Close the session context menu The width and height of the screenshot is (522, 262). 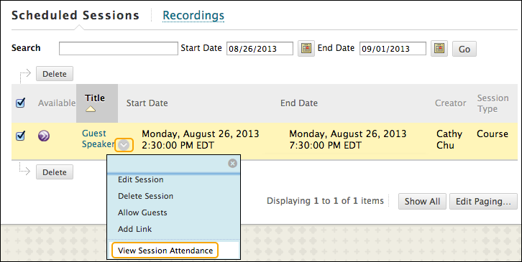(x=232, y=163)
